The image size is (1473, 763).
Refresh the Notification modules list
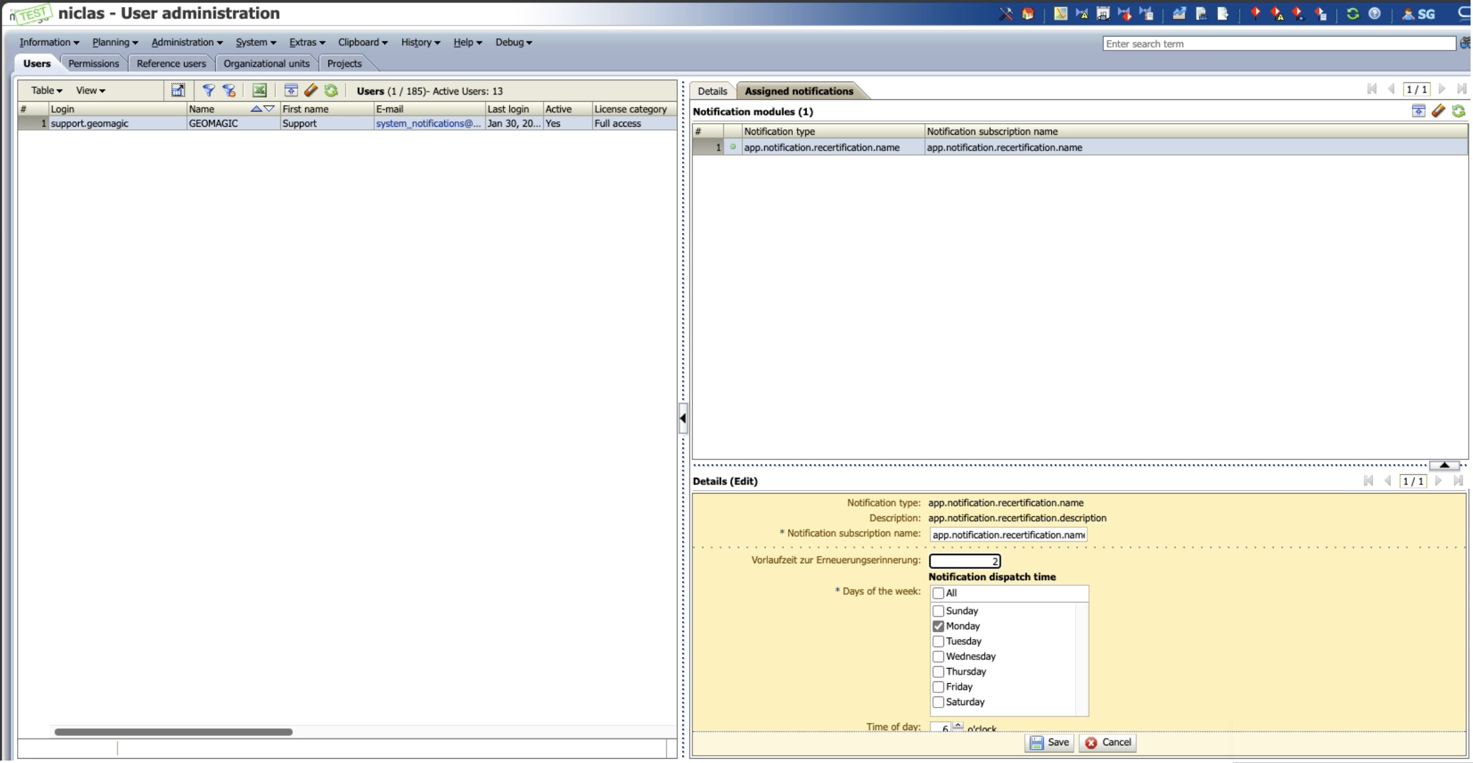click(1458, 111)
